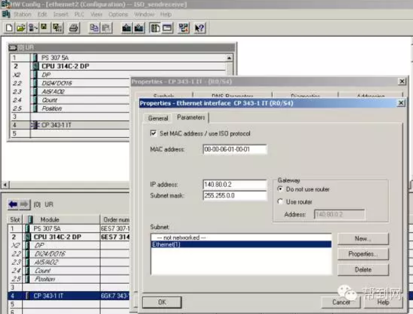The image size is (413, 314).
Task: Click the Download to module icon
Action: coord(126,27)
